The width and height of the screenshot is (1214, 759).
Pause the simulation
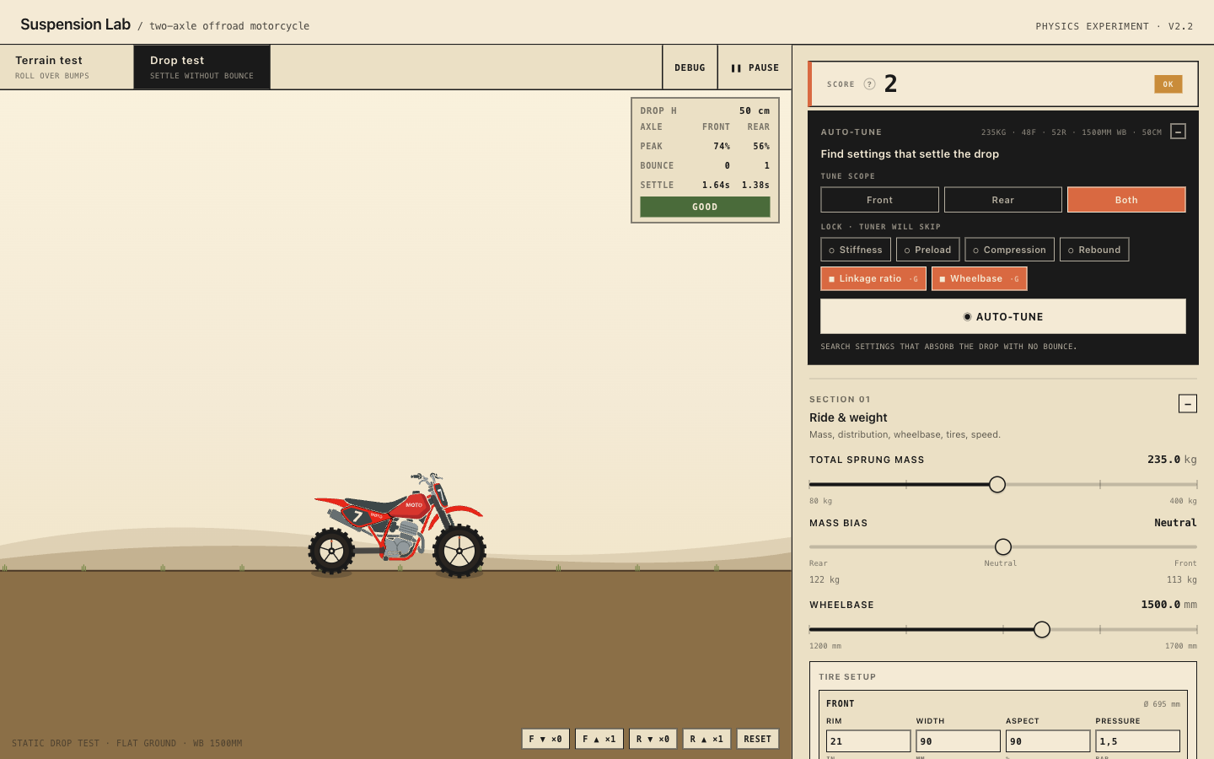tap(755, 67)
